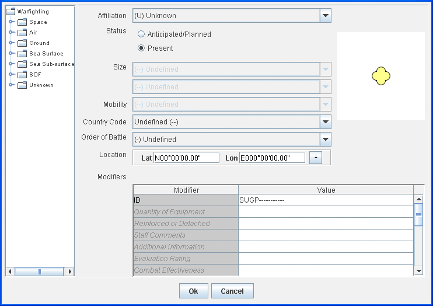Click the modifiers table scroll down arrow
This screenshot has height=306, width=433.
[418, 271]
